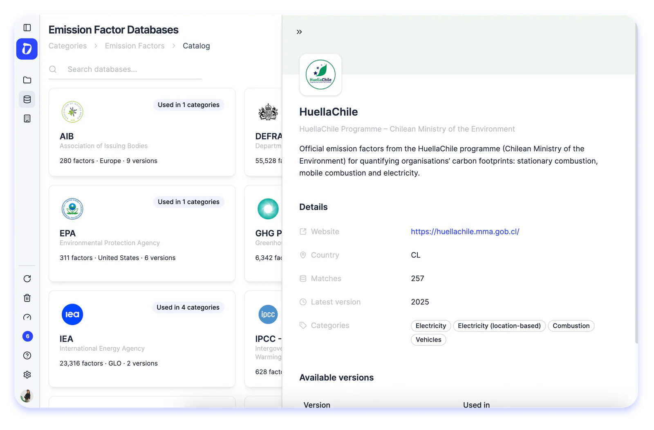Click the DEFRA crest logo
654x430 pixels.
pyautogui.click(x=268, y=112)
